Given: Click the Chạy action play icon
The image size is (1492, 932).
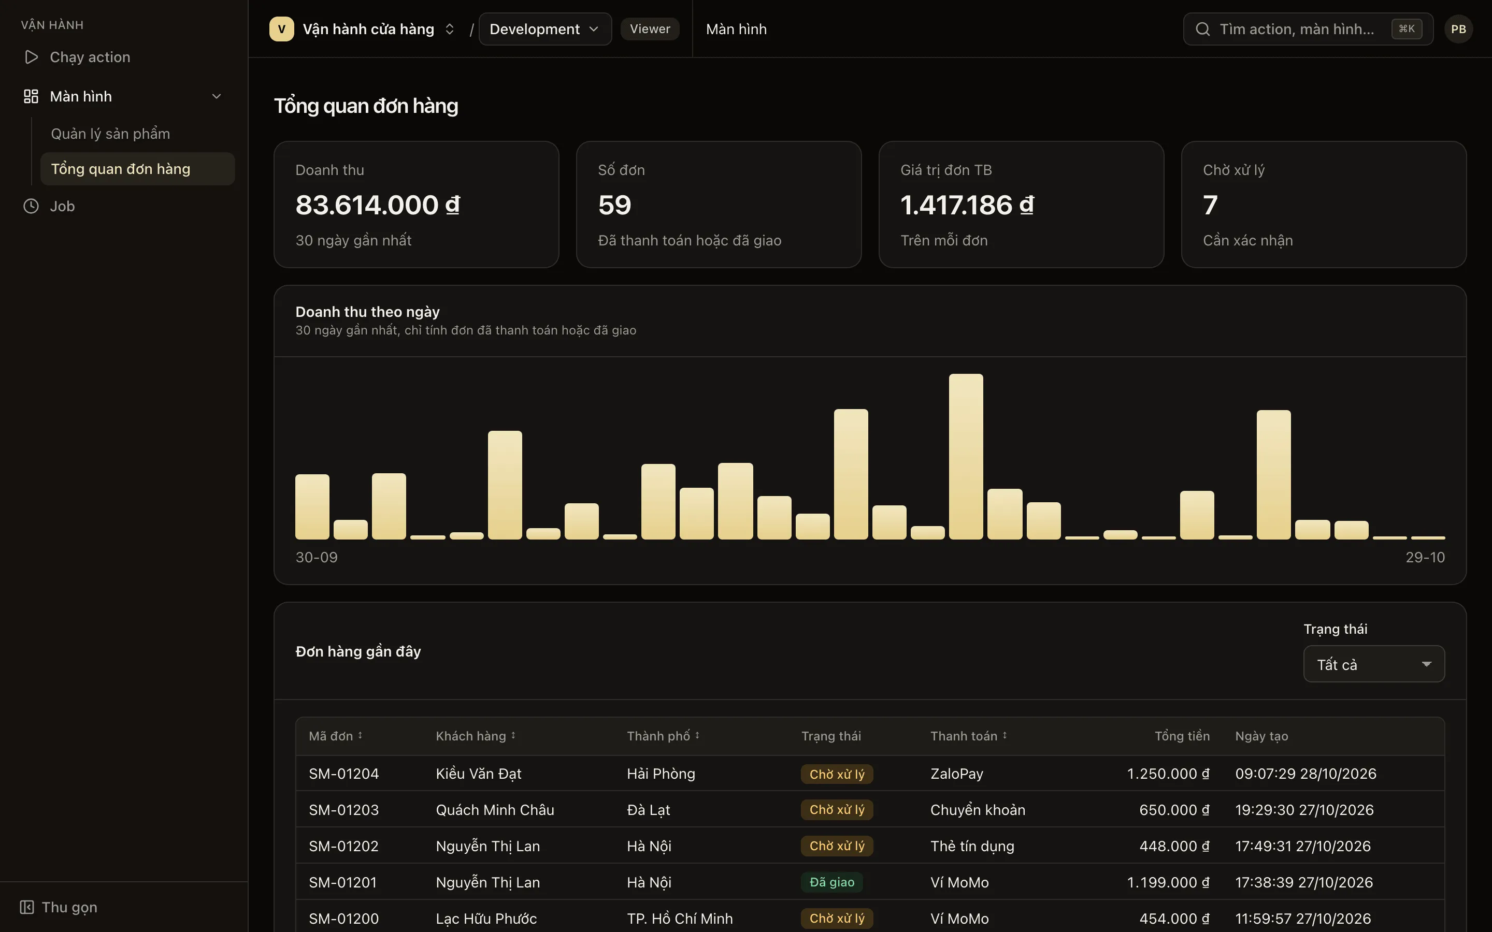Looking at the screenshot, I should click(x=31, y=57).
